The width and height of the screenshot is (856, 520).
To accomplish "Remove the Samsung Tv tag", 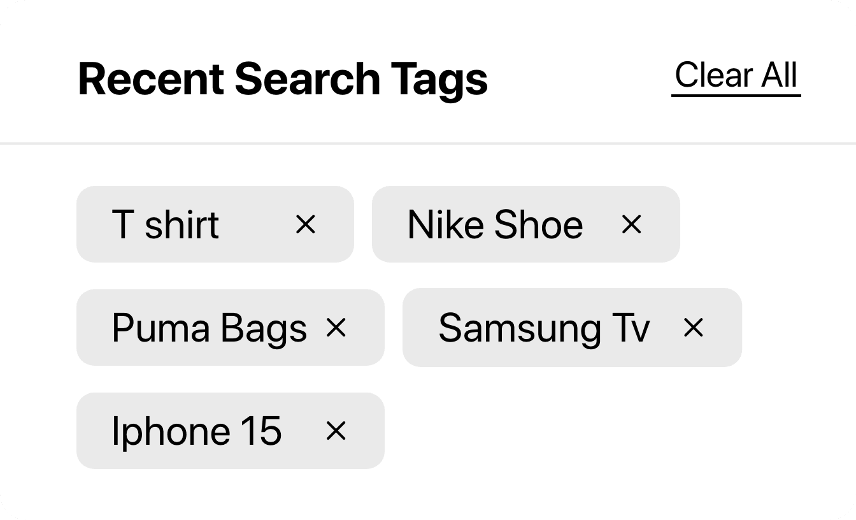I will click(693, 328).
